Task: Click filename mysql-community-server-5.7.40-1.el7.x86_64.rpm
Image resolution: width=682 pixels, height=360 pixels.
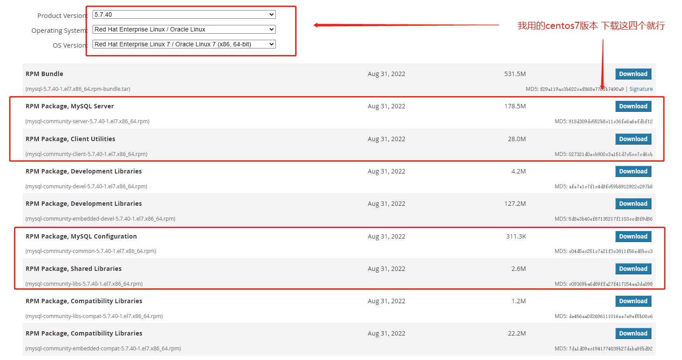Action: point(87,121)
